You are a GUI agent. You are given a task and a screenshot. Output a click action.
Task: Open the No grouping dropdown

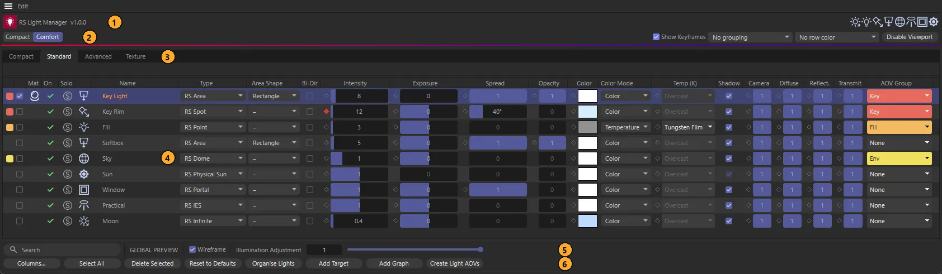coord(750,37)
